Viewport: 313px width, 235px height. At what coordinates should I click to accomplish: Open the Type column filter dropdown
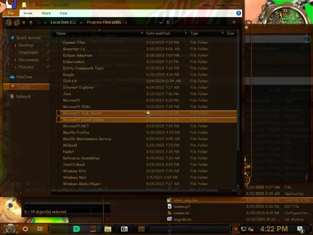click(x=223, y=33)
